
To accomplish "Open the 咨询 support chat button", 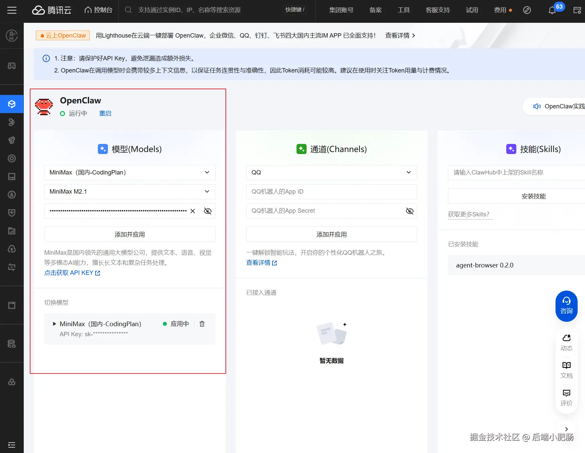I will pyautogui.click(x=567, y=306).
